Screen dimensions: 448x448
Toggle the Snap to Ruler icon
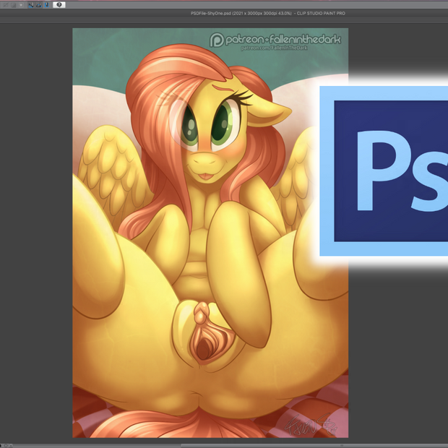[x=31, y=4]
